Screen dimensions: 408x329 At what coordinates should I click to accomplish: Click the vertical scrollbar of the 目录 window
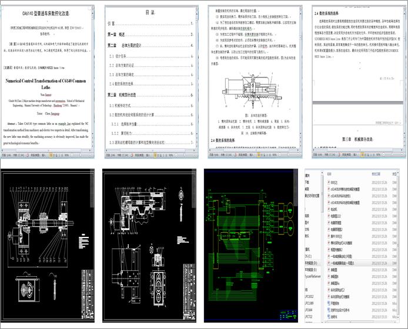coord(196,78)
